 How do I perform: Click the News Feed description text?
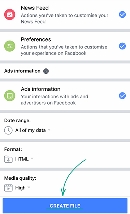[x=64, y=18]
